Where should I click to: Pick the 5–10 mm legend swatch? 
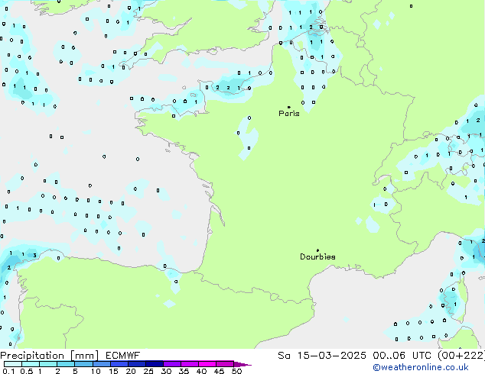tap(83, 364)
